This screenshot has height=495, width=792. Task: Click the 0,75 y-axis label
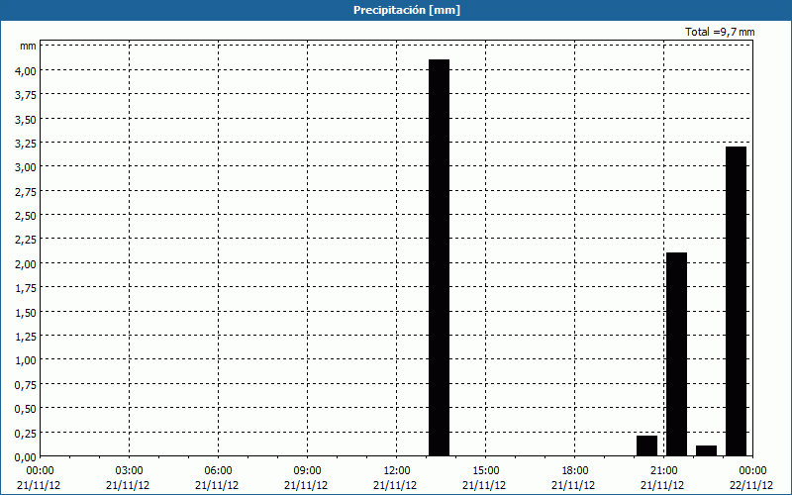click(x=26, y=385)
